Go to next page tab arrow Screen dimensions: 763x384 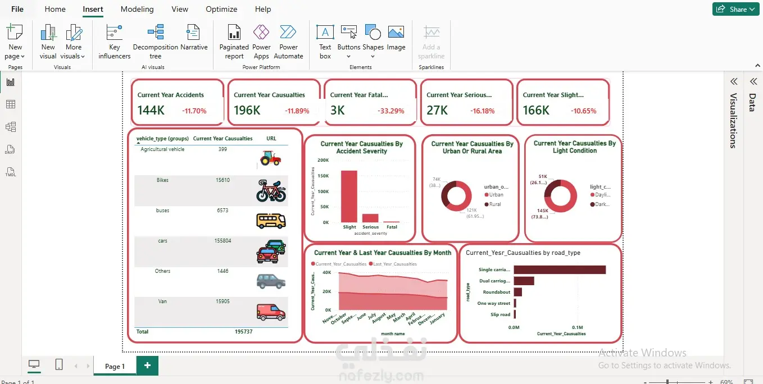[x=88, y=366]
